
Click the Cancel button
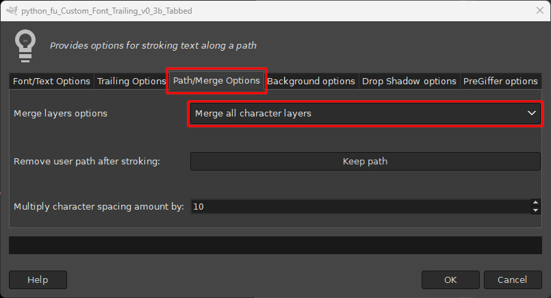pyautogui.click(x=513, y=280)
